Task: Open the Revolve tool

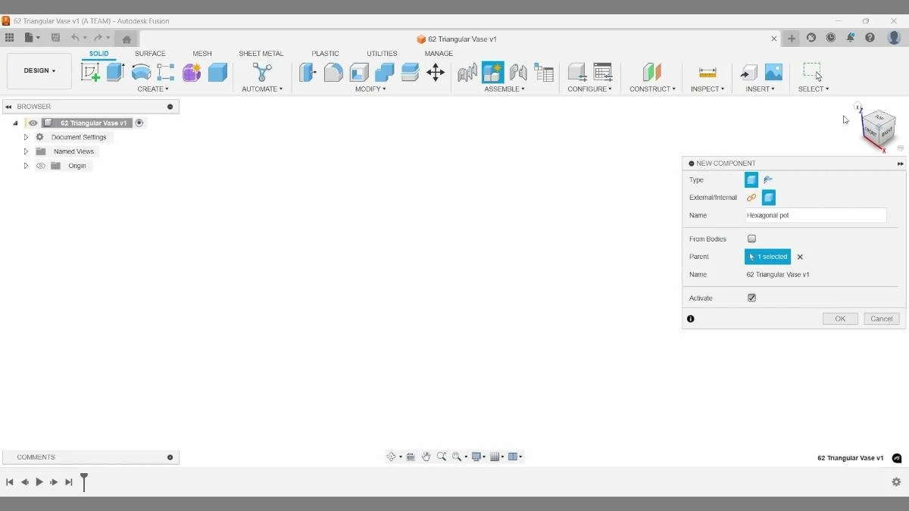Action: [141, 72]
